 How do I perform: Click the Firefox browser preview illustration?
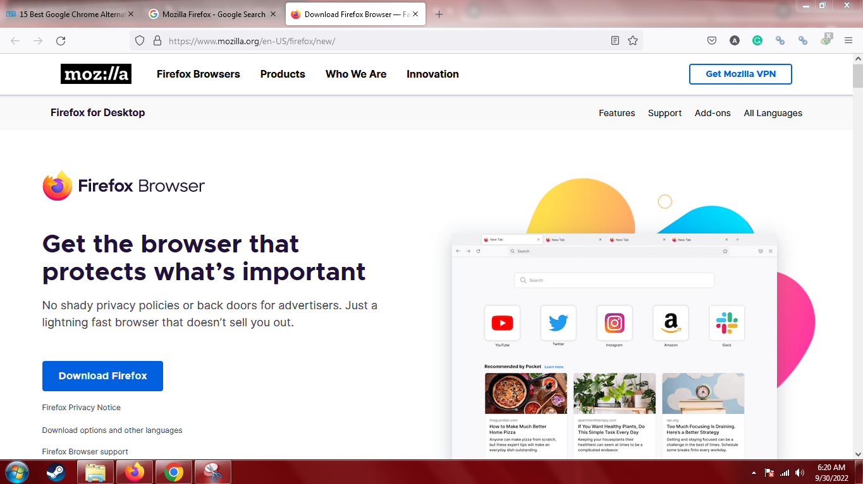click(x=615, y=346)
